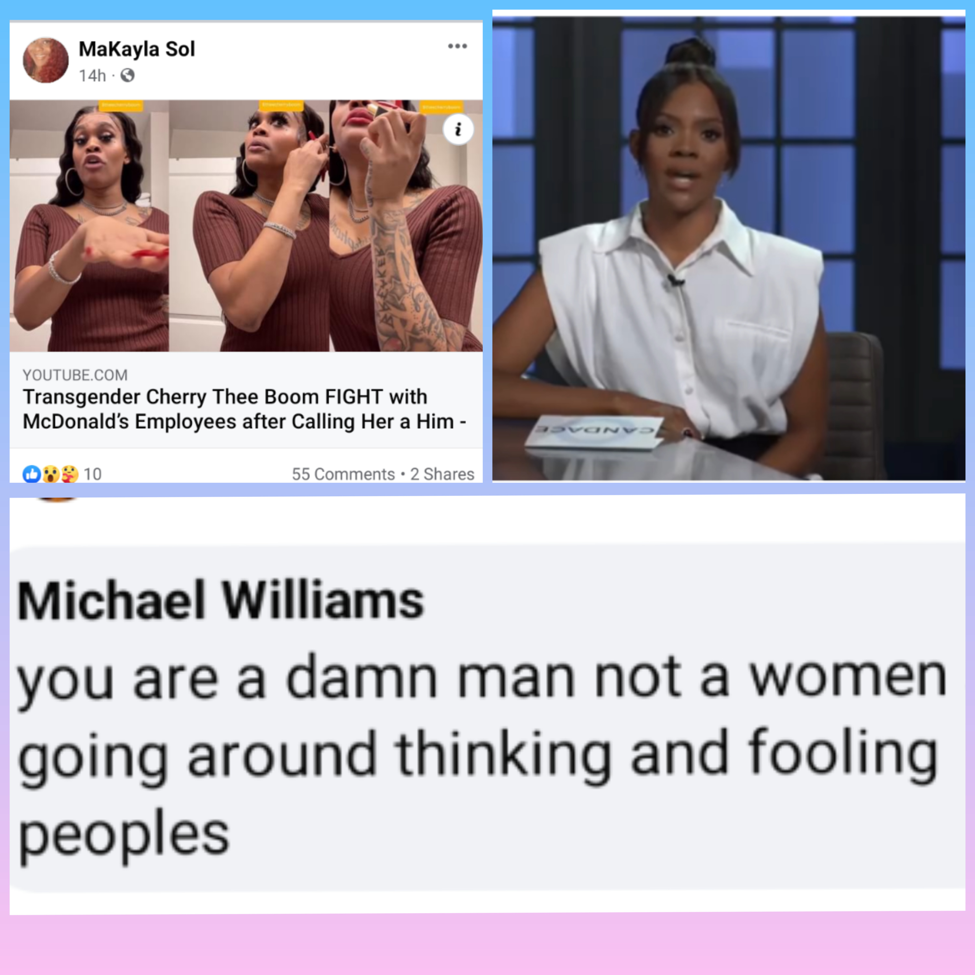
Task: Open the Transgender Cherry Thee Boom video title
Action: point(244,409)
